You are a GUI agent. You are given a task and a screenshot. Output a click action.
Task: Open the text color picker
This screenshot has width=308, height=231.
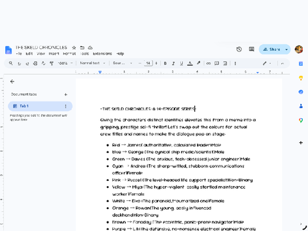tap(190, 64)
